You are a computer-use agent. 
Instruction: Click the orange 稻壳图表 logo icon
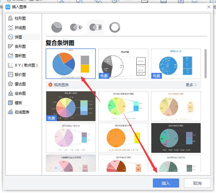pos(50,85)
